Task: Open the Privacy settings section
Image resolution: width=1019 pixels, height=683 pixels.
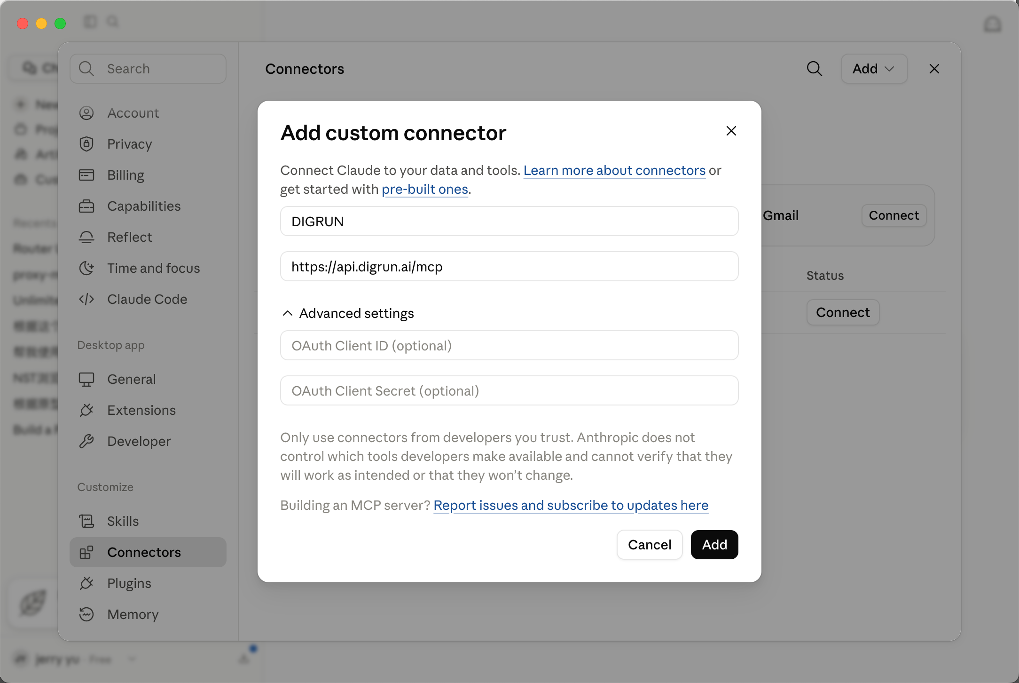Action: pyautogui.click(x=148, y=144)
